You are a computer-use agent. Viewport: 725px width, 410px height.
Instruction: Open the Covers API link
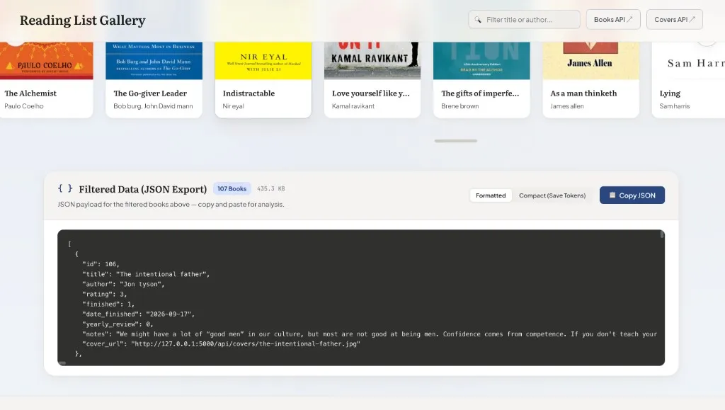(x=675, y=19)
